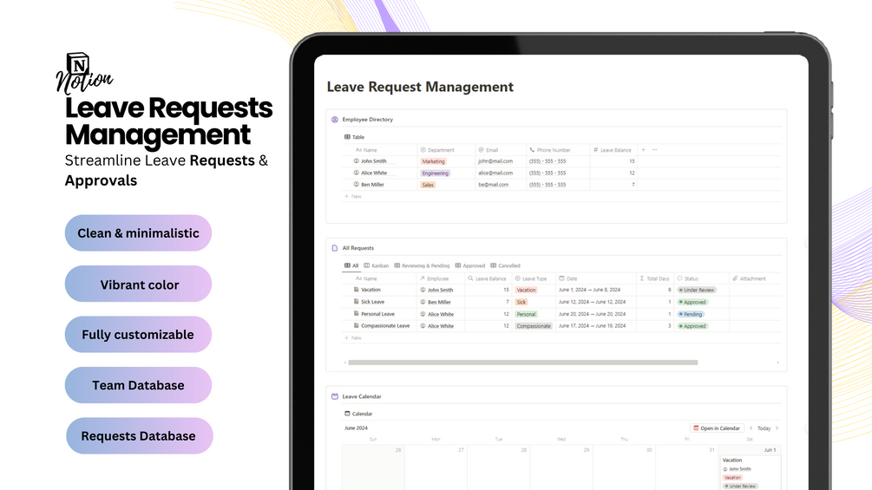The height and width of the screenshot is (490, 872).
Task: Add a new row in Employee Directory
Action: coord(352,196)
